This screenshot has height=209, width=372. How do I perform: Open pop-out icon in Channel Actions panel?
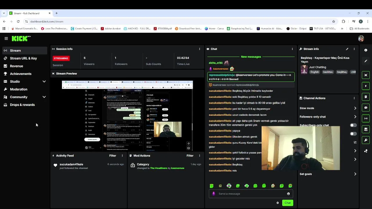355,142
